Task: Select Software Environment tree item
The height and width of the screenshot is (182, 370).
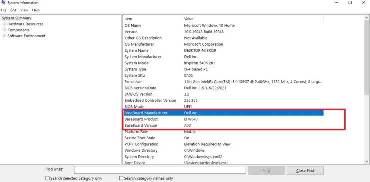Action: coord(26,36)
